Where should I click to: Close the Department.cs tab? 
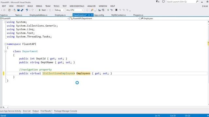pos(92,15)
